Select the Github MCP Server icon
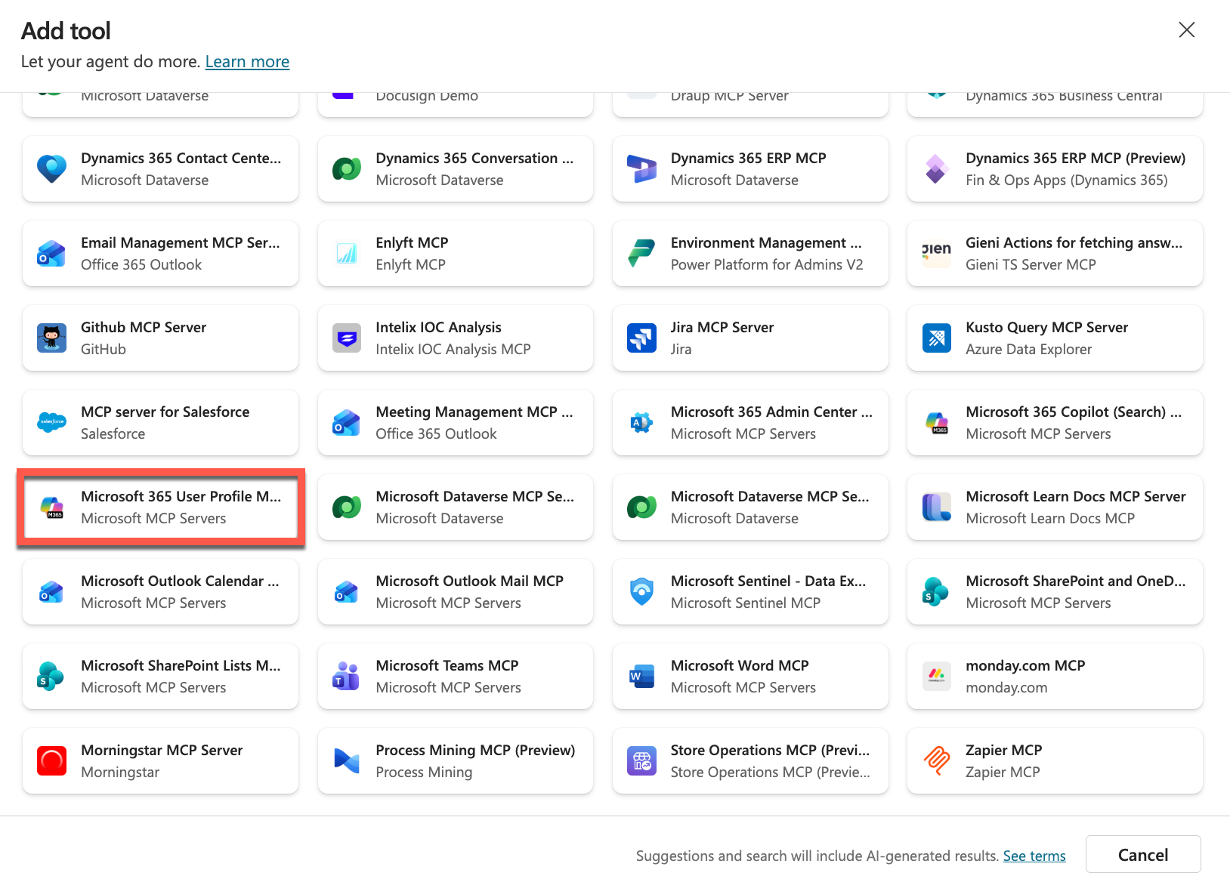 [51, 338]
